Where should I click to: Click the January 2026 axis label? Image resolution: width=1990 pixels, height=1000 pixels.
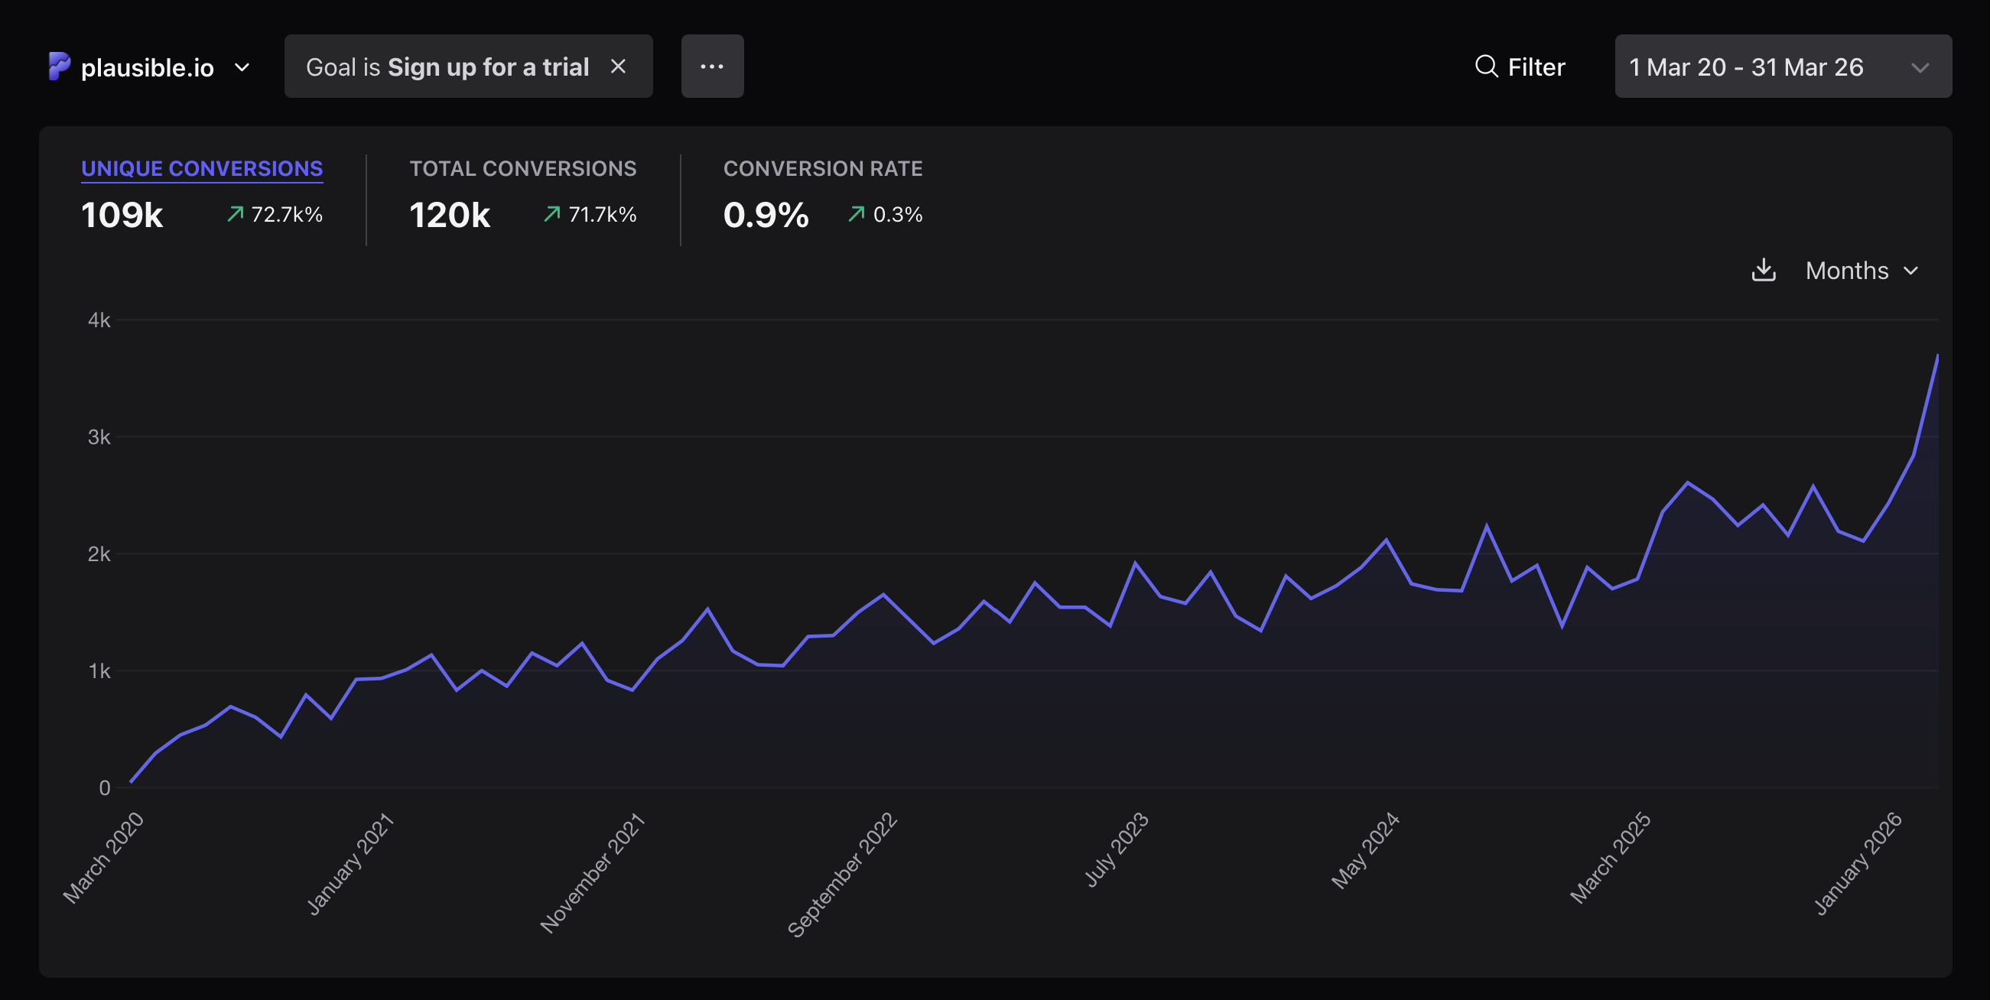point(1857,863)
